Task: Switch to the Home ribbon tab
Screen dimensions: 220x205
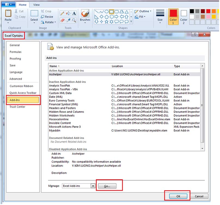Action: [23, 5]
